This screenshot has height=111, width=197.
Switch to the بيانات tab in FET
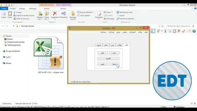(x=119, y=45)
